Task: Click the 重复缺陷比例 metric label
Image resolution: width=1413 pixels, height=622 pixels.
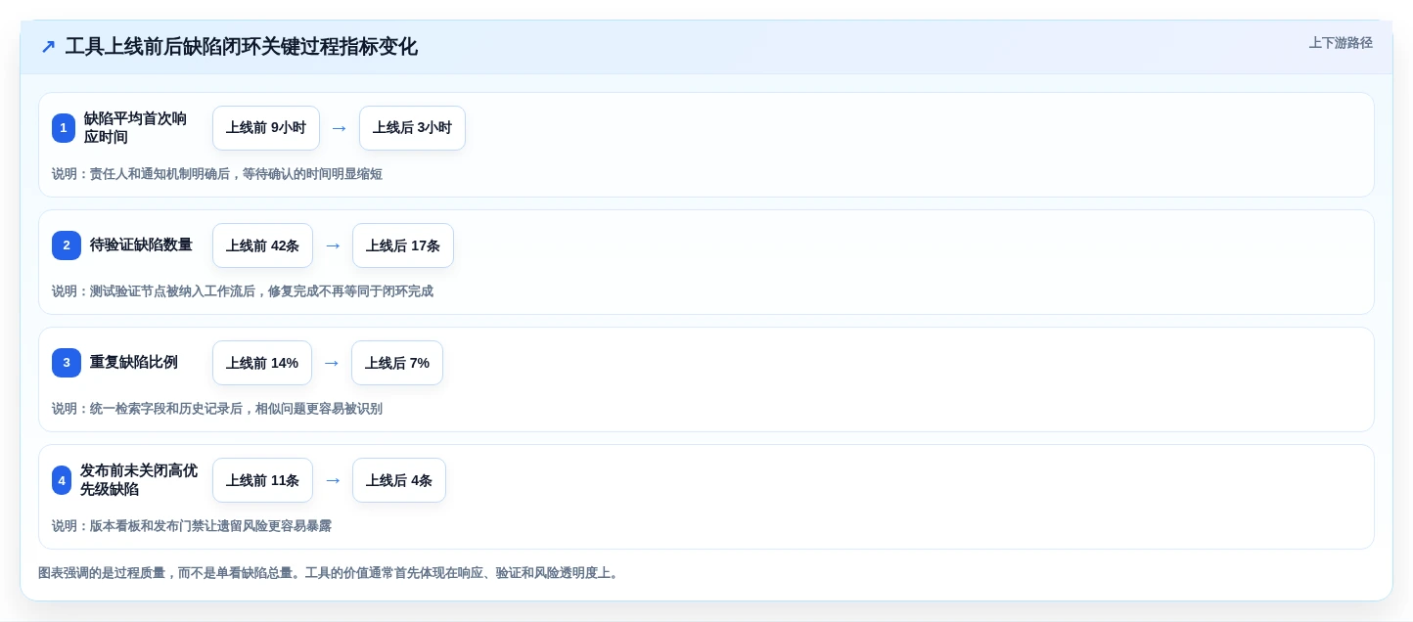Action: click(134, 363)
